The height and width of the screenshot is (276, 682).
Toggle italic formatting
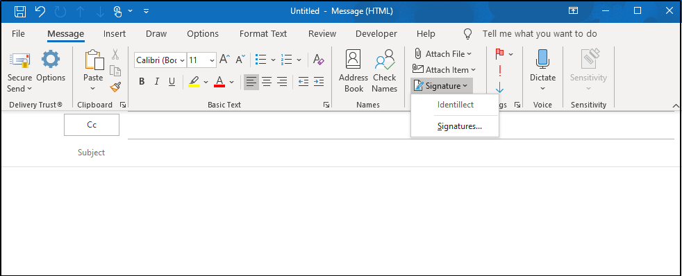156,82
